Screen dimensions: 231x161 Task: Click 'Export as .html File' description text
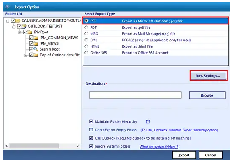[137, 46]
